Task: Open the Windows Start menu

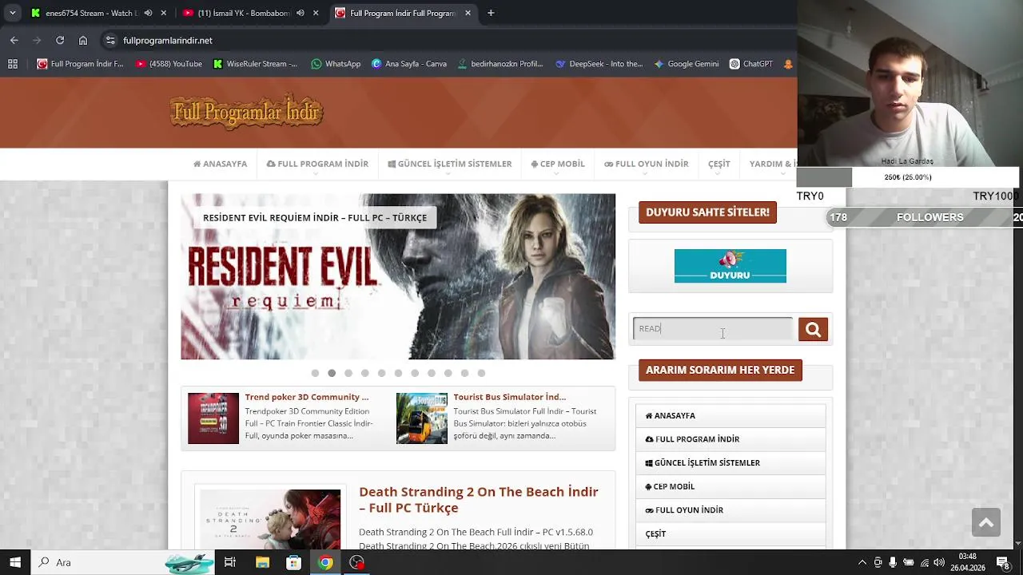Action: 15,562
